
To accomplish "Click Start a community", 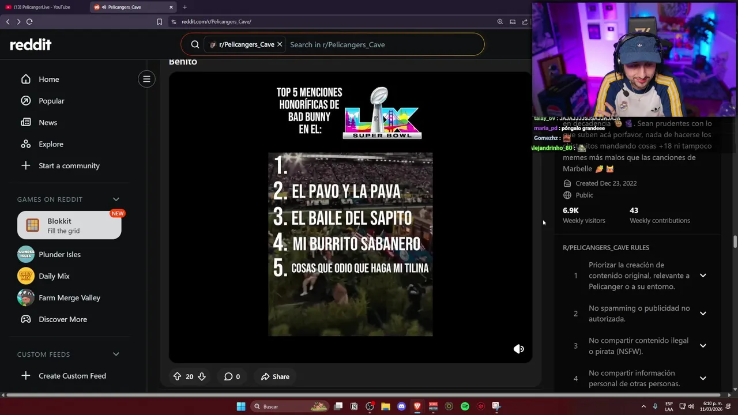I will 69,165.
